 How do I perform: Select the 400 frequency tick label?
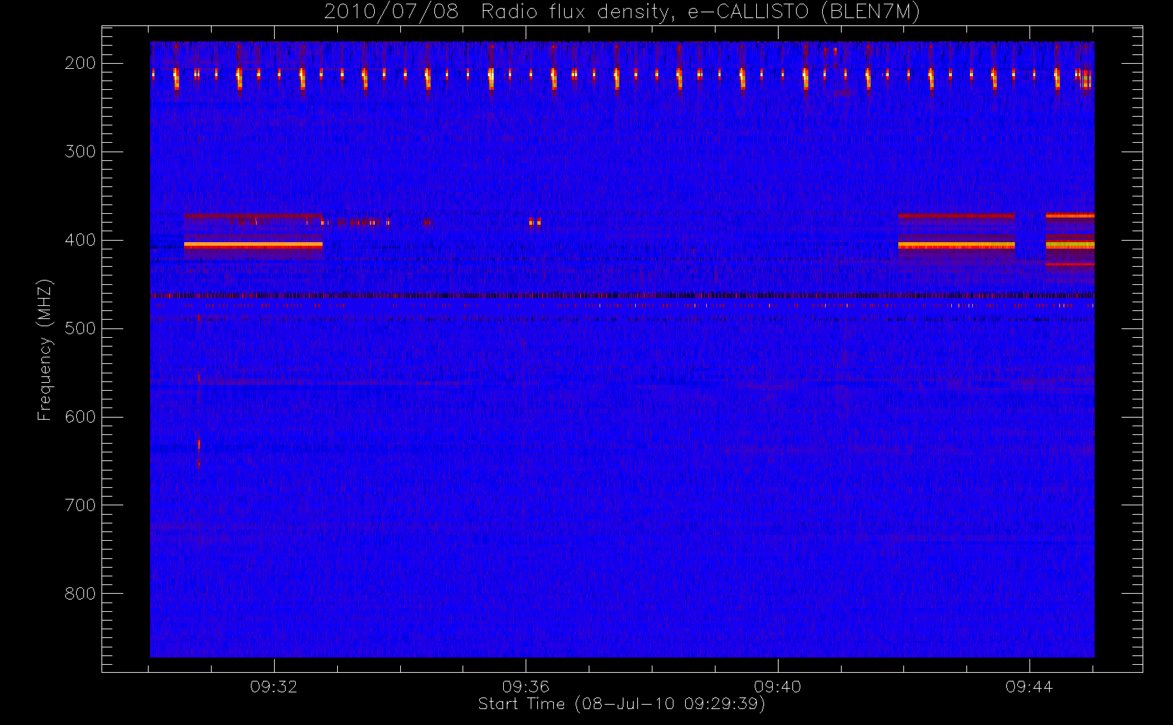coord(80,240)
